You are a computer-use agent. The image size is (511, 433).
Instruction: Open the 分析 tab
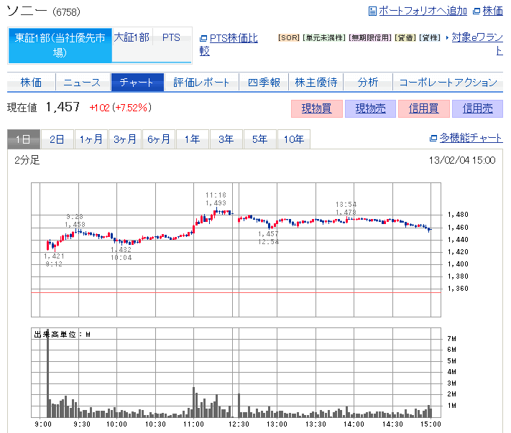[x=367, y=83]
